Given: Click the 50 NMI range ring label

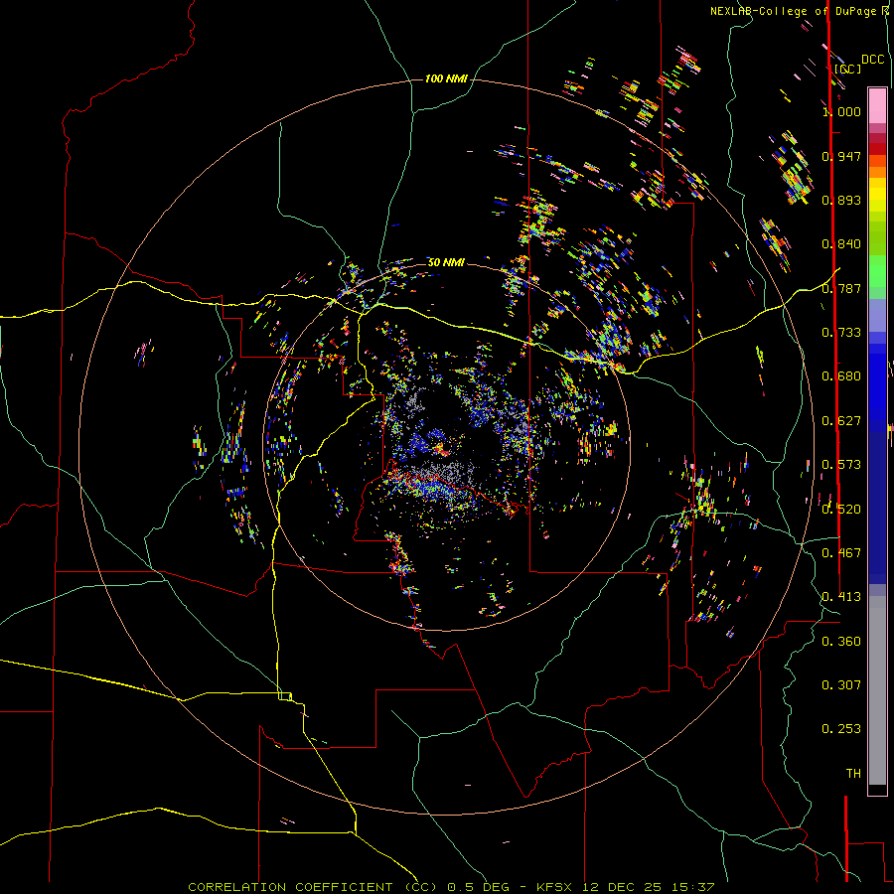Looking at the screenshot, I should [446, 262].
